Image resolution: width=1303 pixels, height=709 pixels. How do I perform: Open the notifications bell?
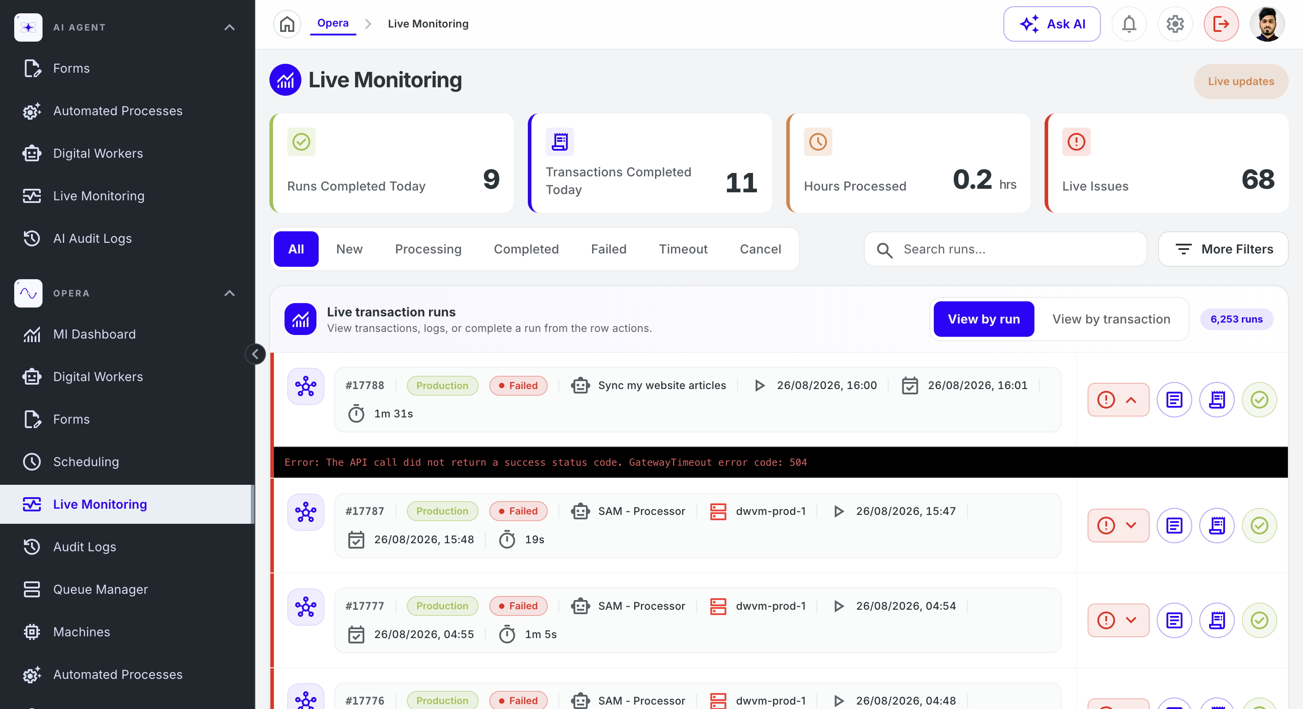(x=1128, y=24)
